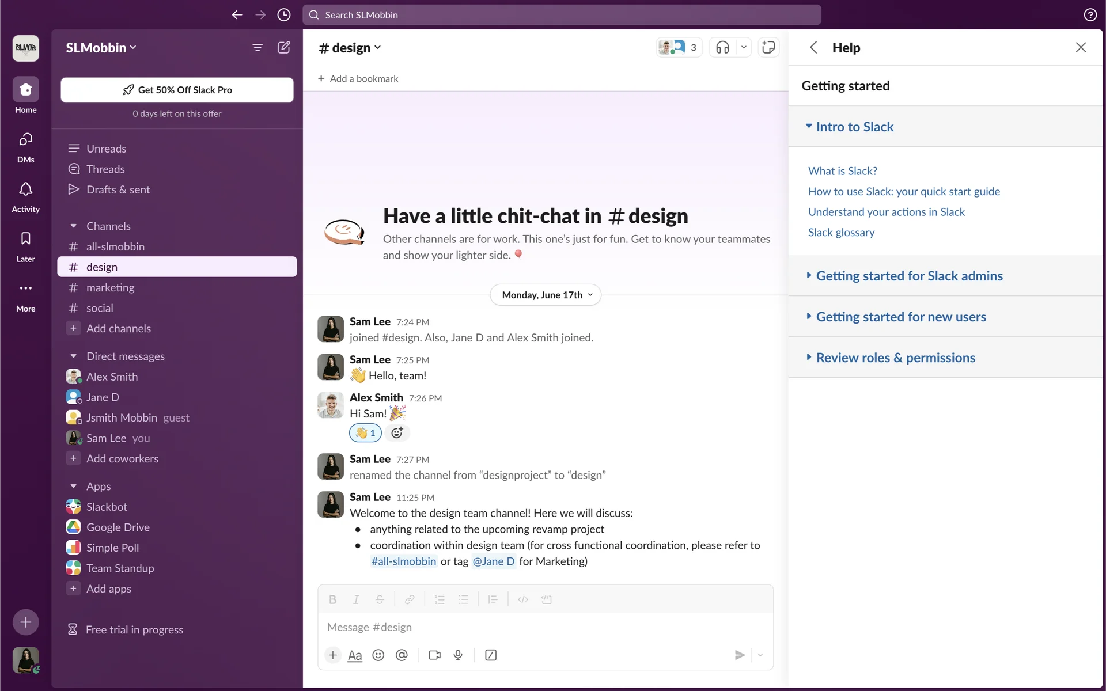Click the record video clip icon
Screen dimensions: 1106x691
[434, 655]
